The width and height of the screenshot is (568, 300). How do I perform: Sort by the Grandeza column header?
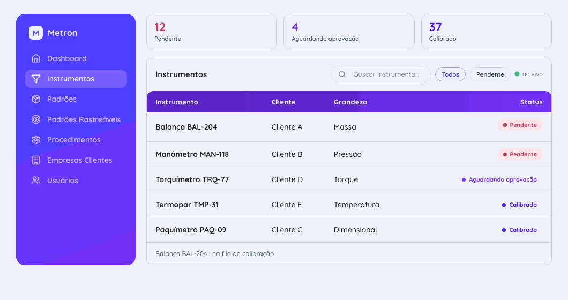tap(350, 102)
